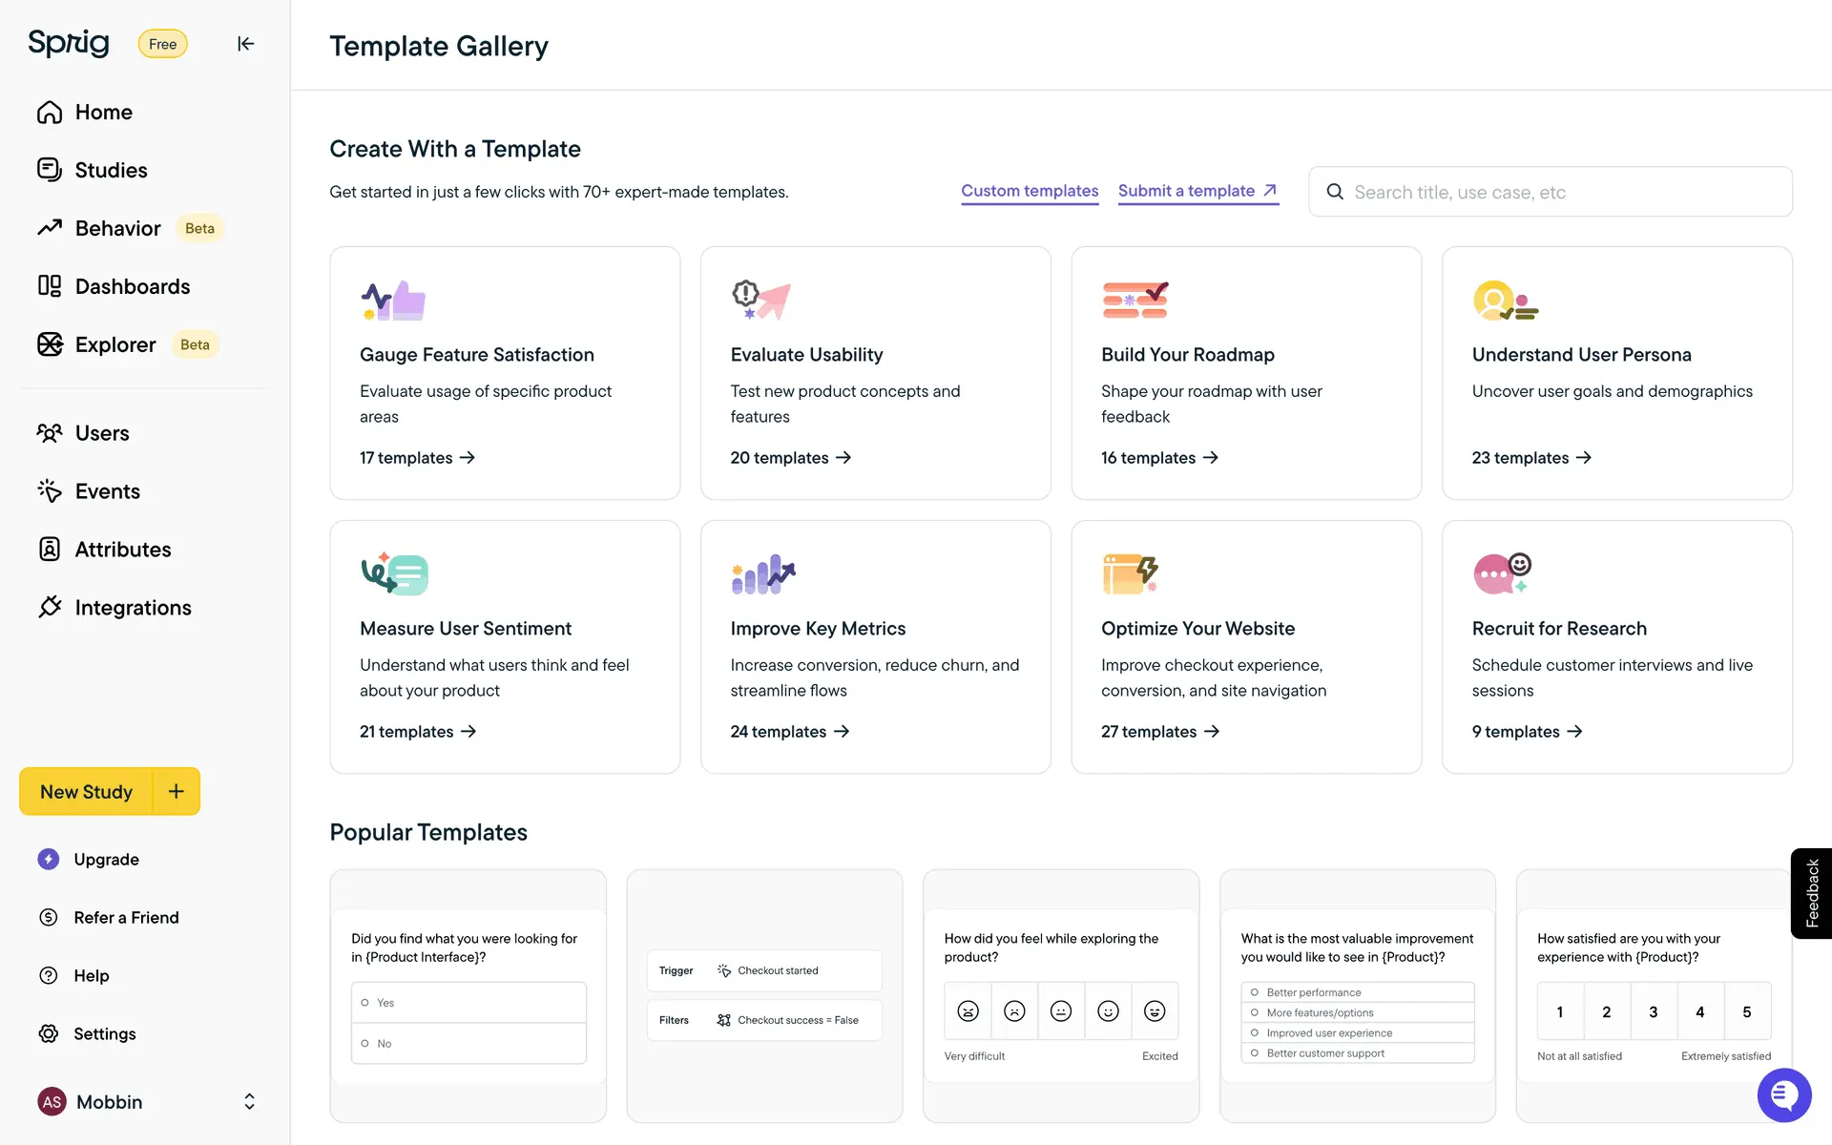
Task: Open the 17 templates arrow link
Action: [x=417, y=458]
